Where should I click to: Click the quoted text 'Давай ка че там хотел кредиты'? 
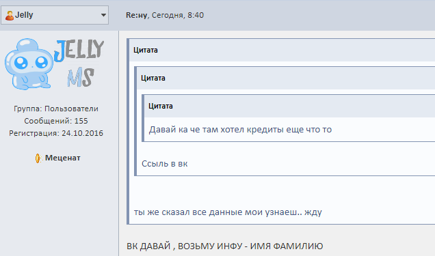(x=240, y=130)
